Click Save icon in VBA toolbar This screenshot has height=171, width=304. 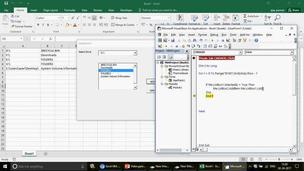[x=172, y=40]
